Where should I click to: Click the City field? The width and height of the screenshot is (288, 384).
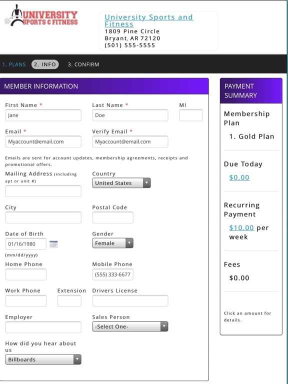43,217
